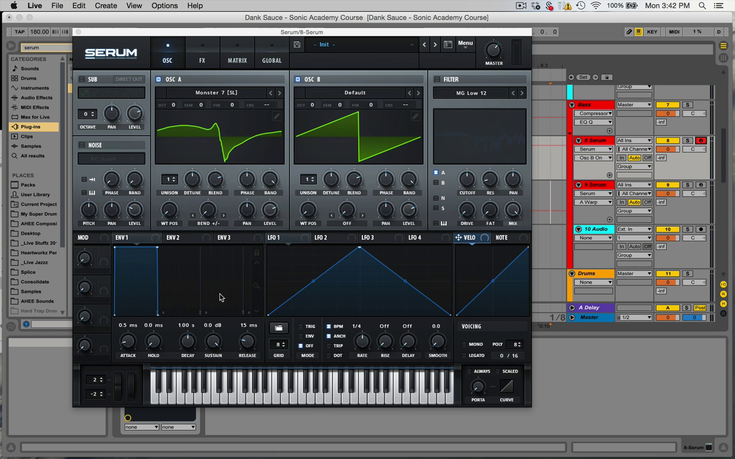Toggle the OSC A enable switch
The height and width of the screenshot is (459, 735).
pyautogui.click(x=159, y=79)
